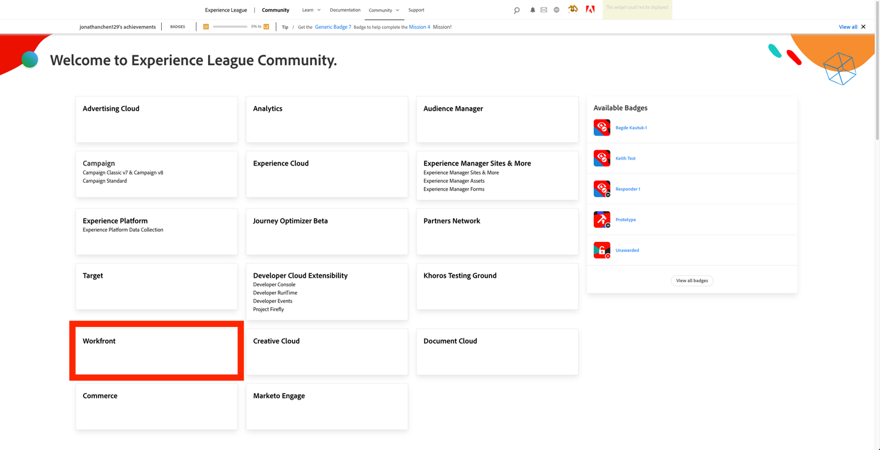Select the Bagde Kautuk-1 badge icon
This screenshot has height=450, width=880.
click(601, 127)
